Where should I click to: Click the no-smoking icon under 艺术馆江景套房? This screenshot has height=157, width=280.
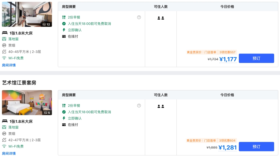[x=4, y=134]
